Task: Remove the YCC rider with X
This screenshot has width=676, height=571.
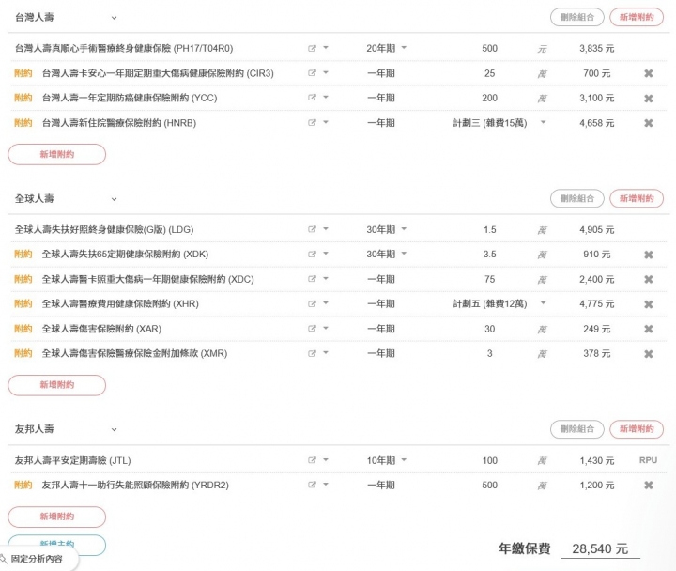Action: click(649, 99)
